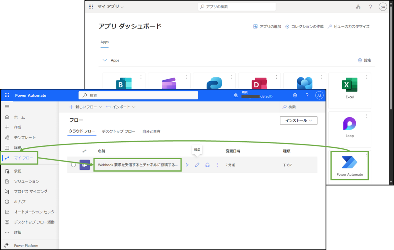Select the Apps tab in dashboard
Image resolution: width=394 pixels, height=250 pixels.
coord(104,42)
